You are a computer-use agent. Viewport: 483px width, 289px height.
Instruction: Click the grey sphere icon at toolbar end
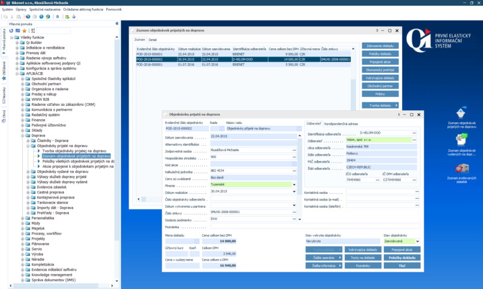tap(74, 17)
